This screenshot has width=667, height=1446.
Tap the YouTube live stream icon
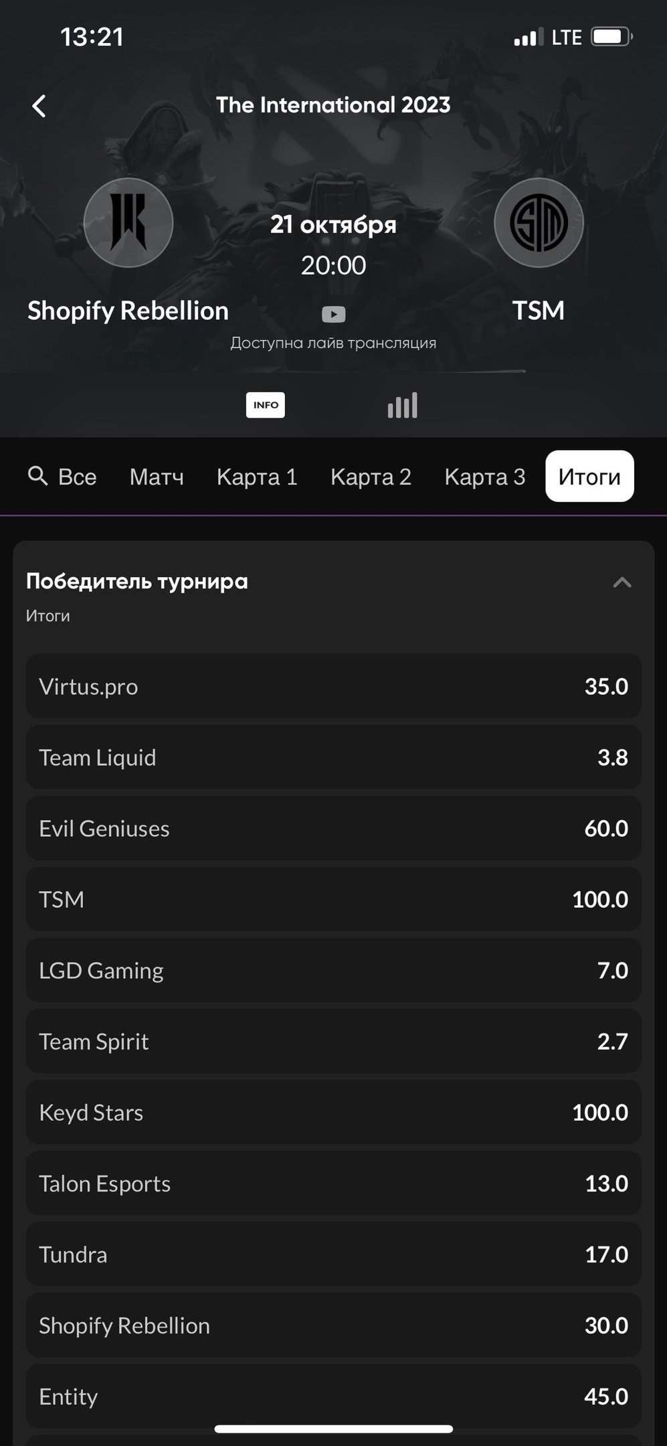333,314
